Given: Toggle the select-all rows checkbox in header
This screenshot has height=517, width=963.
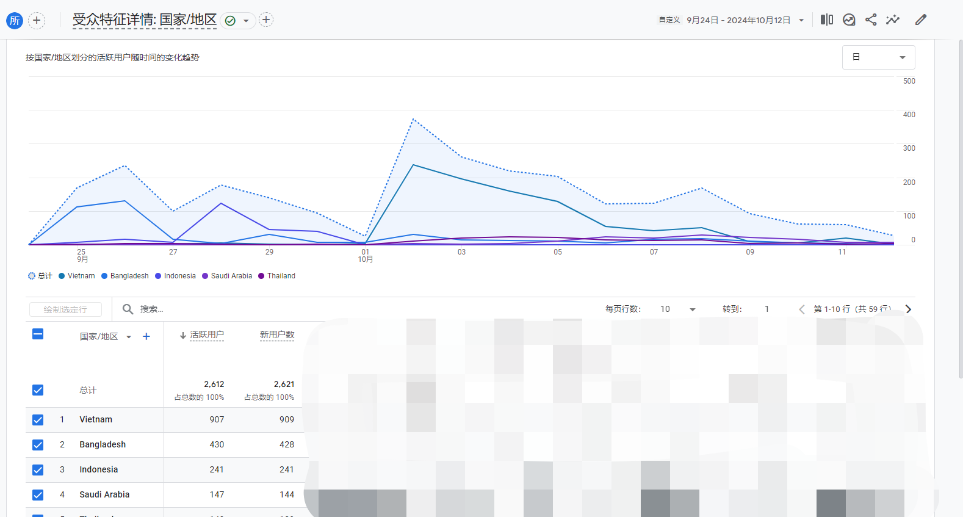Looking at the screenshot, I should pyautogui.click(x=38, y=334).
